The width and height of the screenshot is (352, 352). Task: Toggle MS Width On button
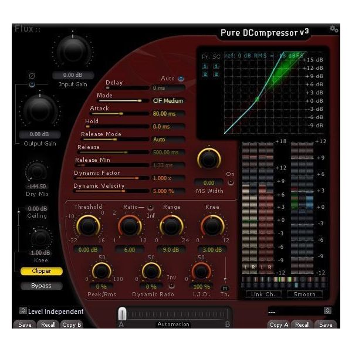(x=231, y=182)
